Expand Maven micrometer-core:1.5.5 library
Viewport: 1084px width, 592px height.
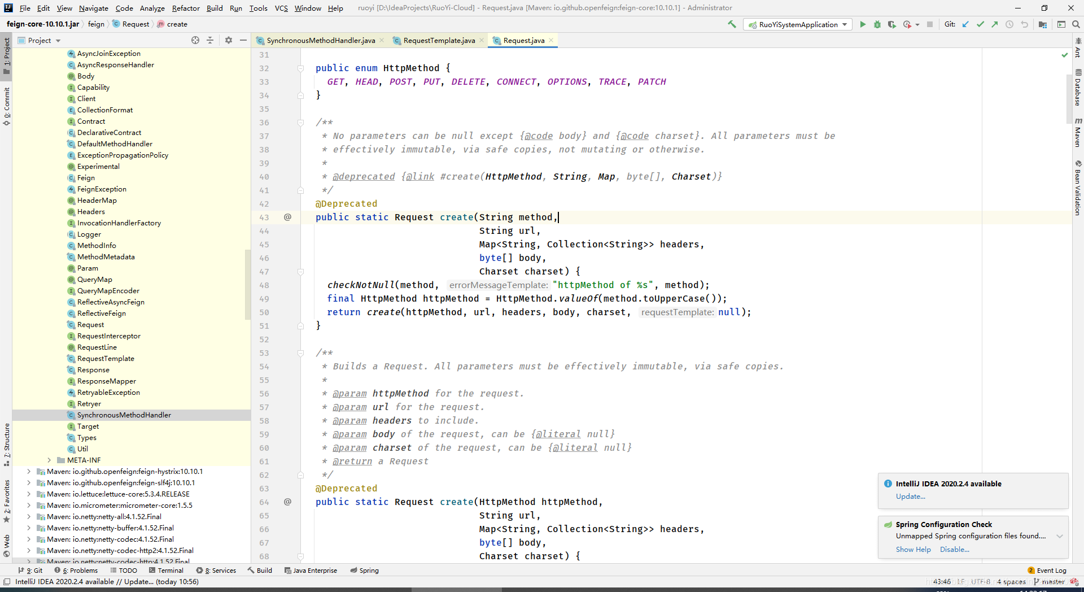[x=29, y=506]
